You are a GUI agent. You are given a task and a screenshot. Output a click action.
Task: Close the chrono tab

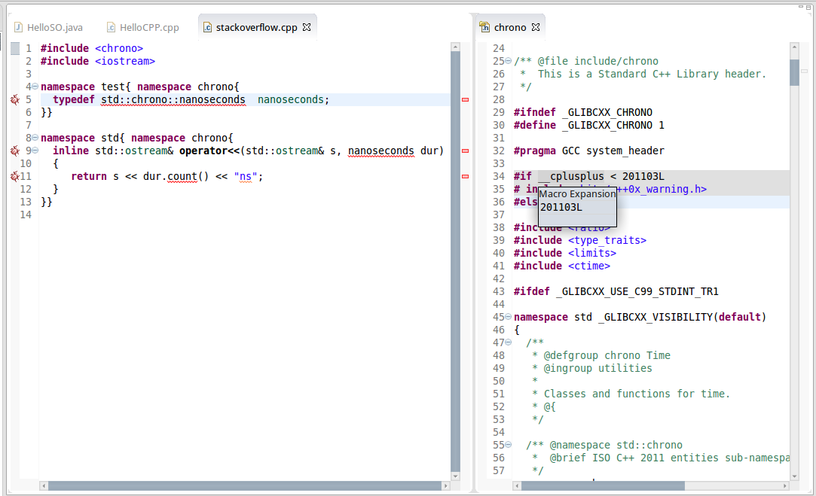click(x=536, y=27)
